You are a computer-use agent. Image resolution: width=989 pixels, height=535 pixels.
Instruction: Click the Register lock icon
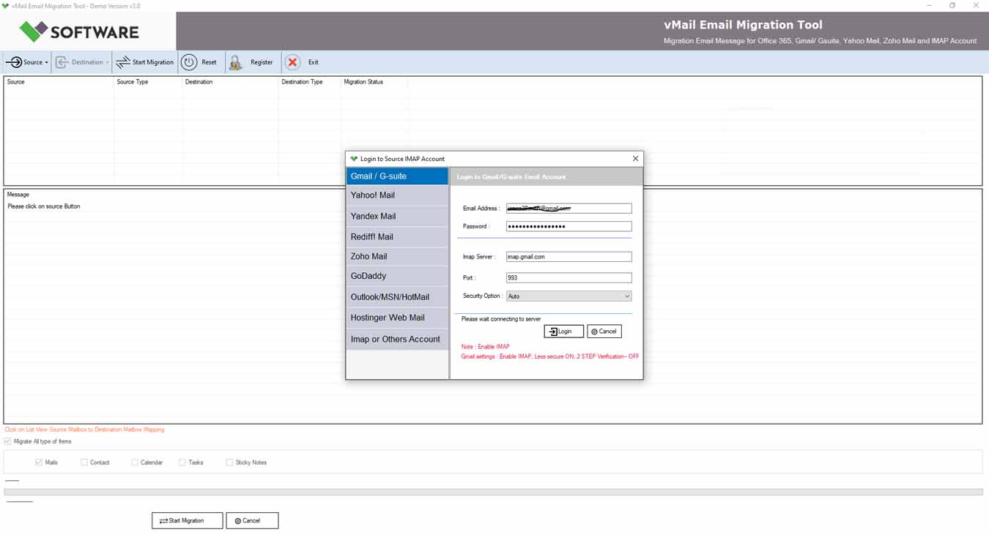(x=235, y=63)
